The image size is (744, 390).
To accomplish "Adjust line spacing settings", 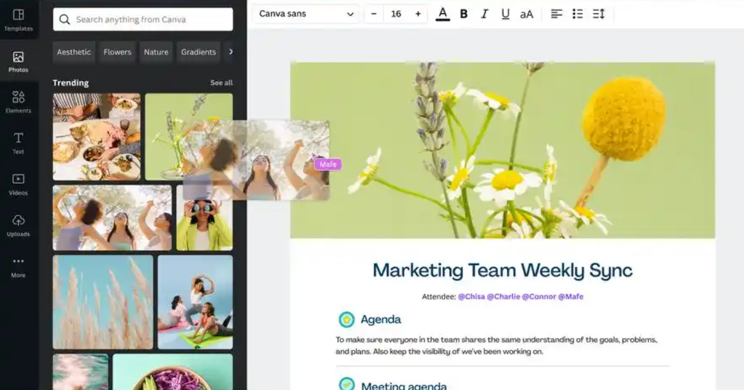I will [599, 14].
